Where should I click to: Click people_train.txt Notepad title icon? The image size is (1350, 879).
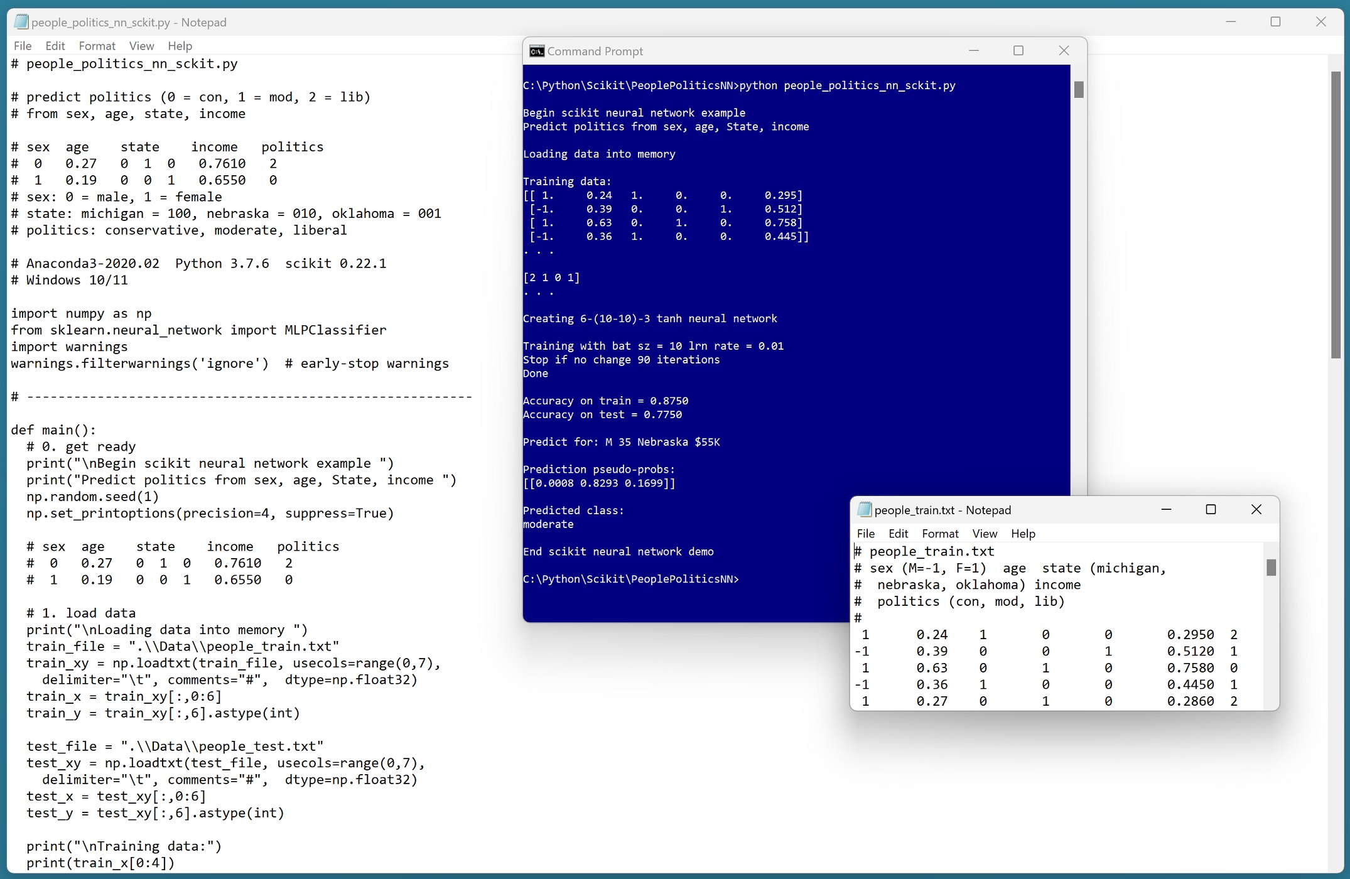click(x=865, y=509)
